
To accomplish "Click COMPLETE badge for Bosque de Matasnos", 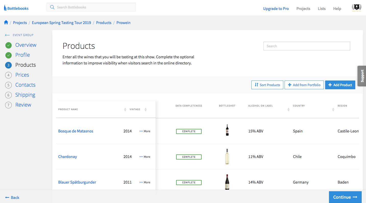I will 189,131.
